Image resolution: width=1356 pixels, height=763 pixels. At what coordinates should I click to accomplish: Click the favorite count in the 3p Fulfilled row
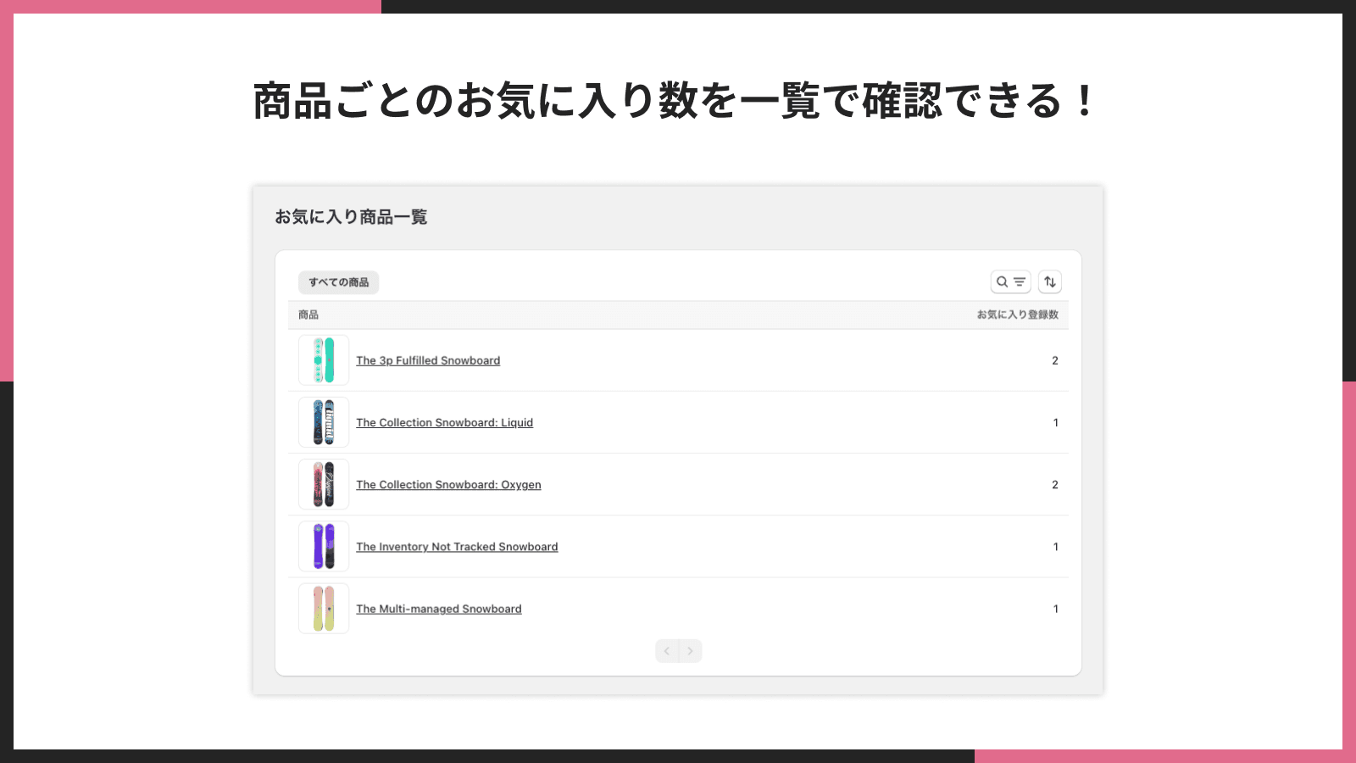point(1055,361)
